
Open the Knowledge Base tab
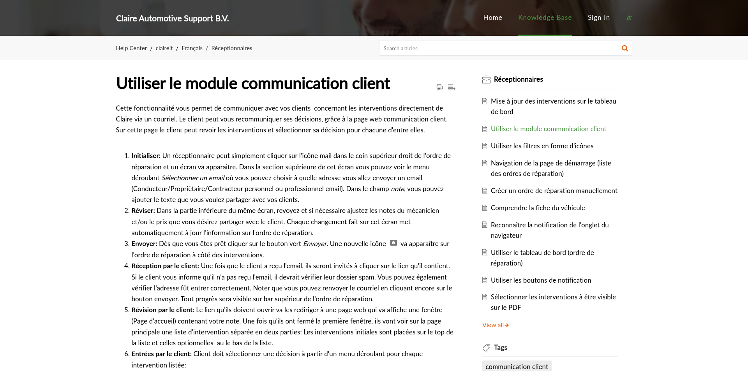pos(545,18)
